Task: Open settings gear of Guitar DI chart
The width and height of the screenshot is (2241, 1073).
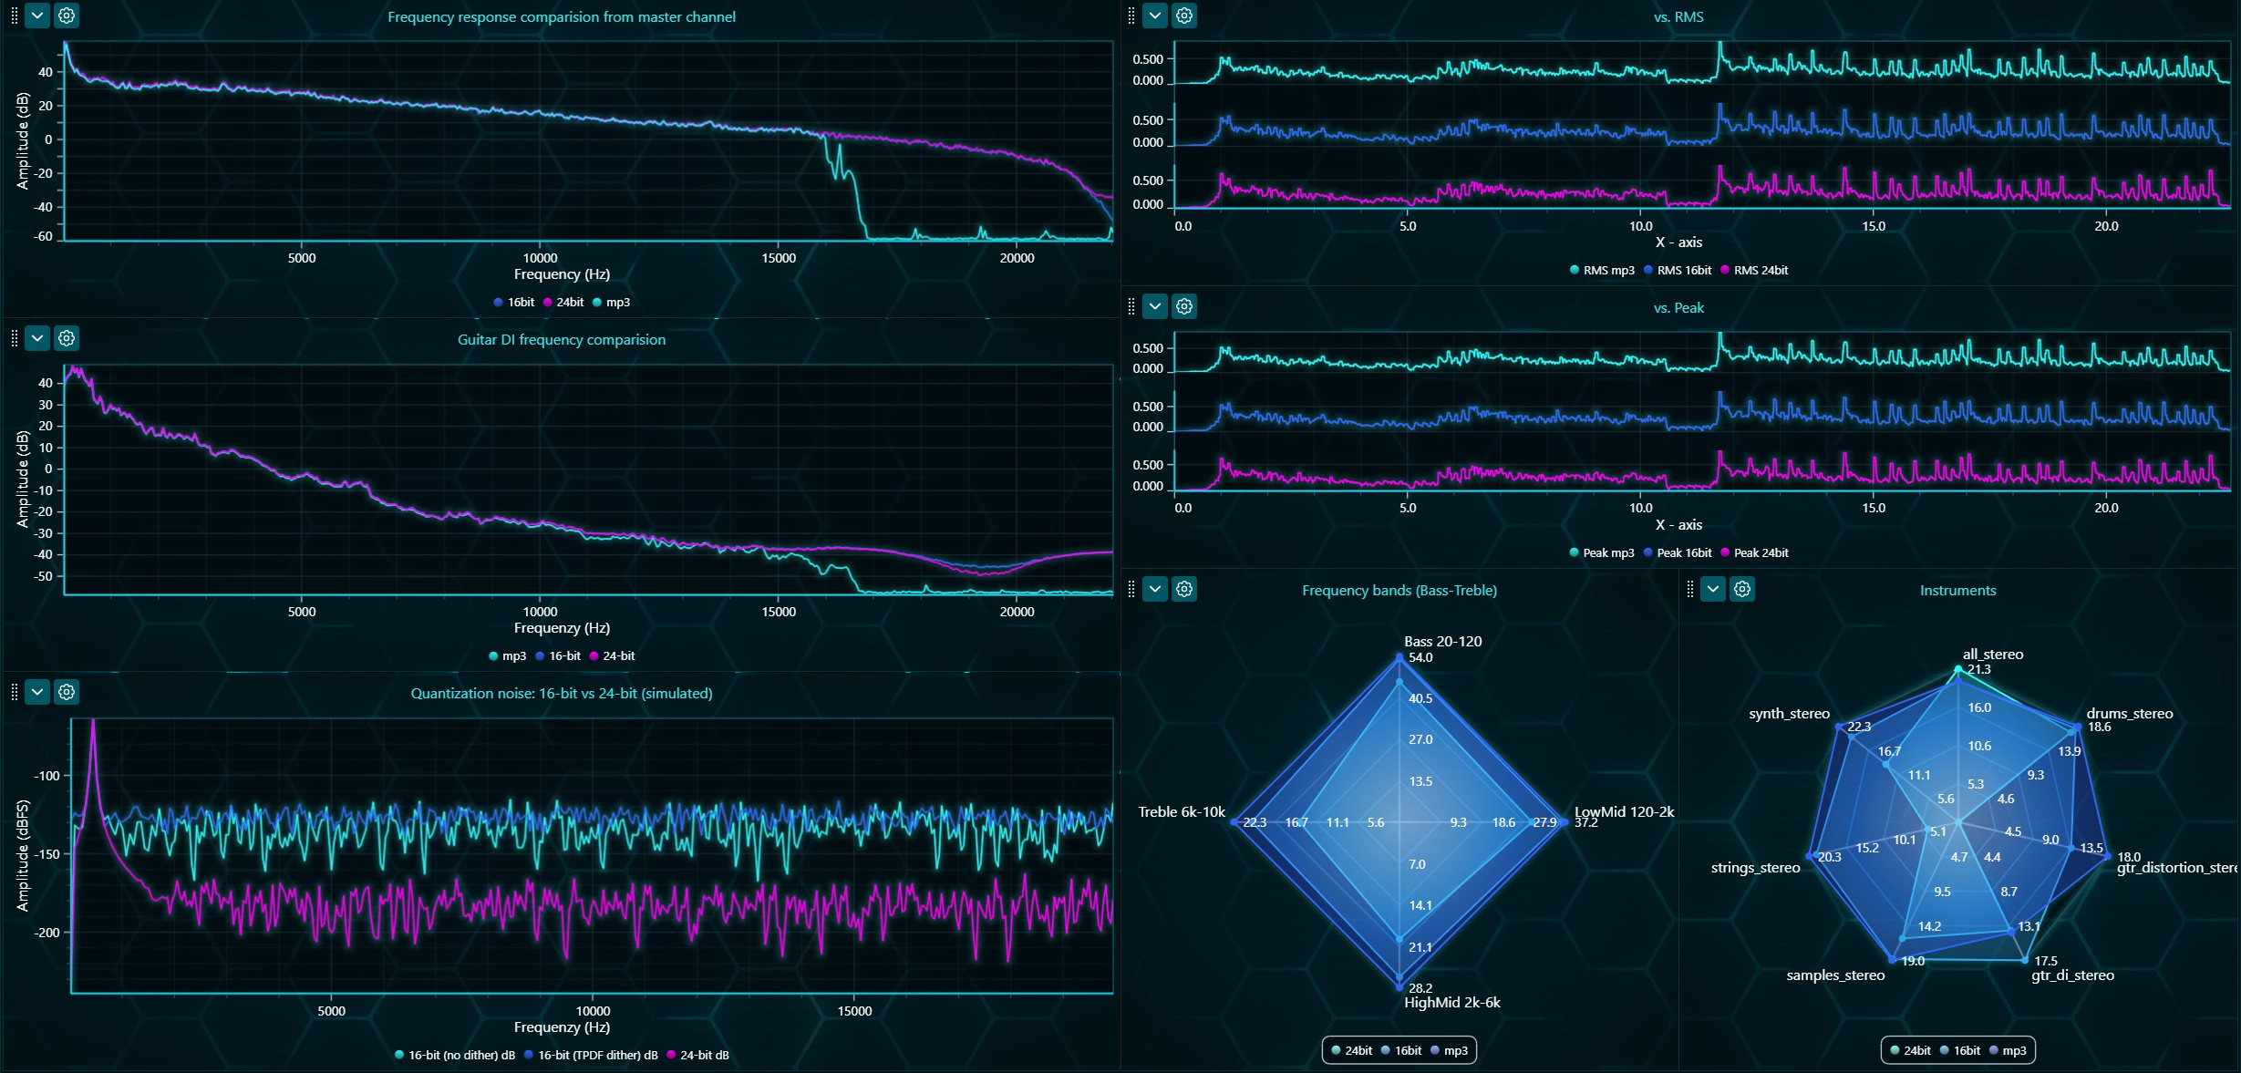Action: pyautogui.click(x=67, y=338)
